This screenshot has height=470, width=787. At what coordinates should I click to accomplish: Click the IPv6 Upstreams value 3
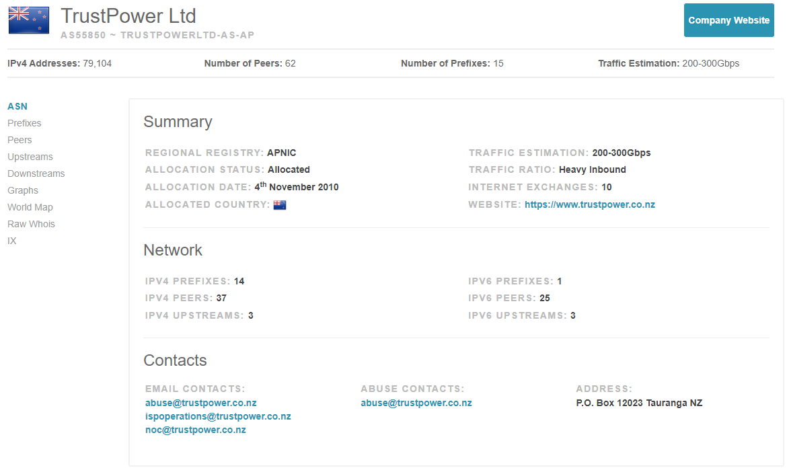click(x=572, y=315)
